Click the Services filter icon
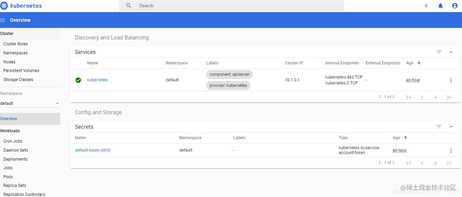The image size is (462, 197). pos(439,52)
